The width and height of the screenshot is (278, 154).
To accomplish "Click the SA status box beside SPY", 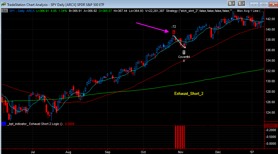I will click(x=5, y=11).
